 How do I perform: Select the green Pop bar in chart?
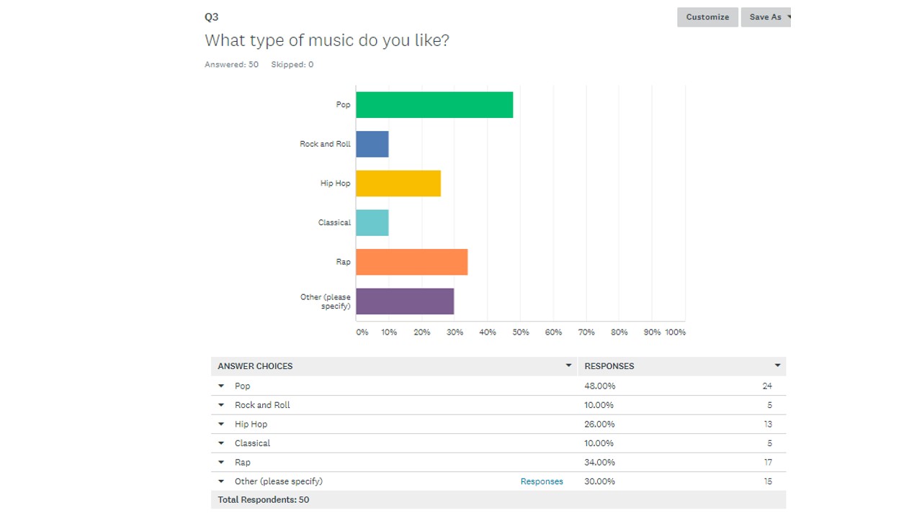pyautogui.click(x=434, y=105)
